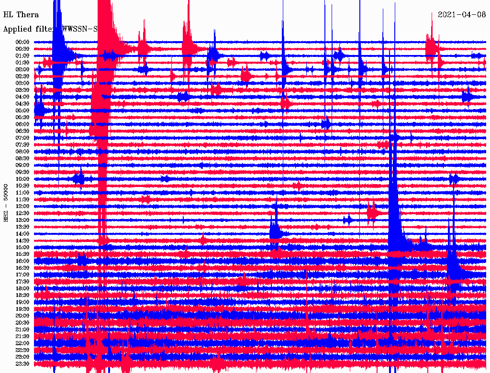Screen dimensions: 490x373
Task: Click the '15:00' time label
Action: click(x=22, y=247)
